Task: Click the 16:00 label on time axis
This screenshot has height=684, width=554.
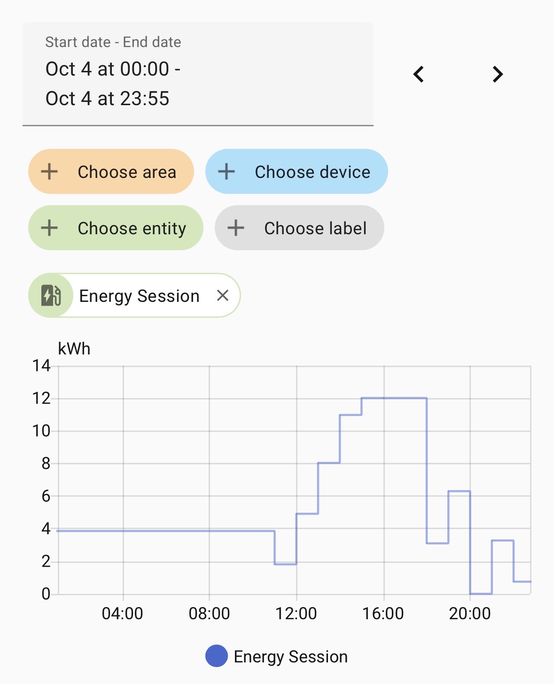Action: pyautogui.click(x=383, y=614)
